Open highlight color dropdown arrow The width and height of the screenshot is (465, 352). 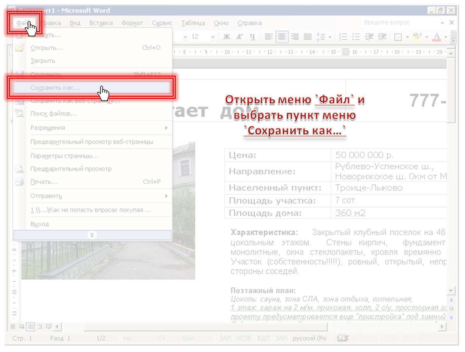click(427, 37)
